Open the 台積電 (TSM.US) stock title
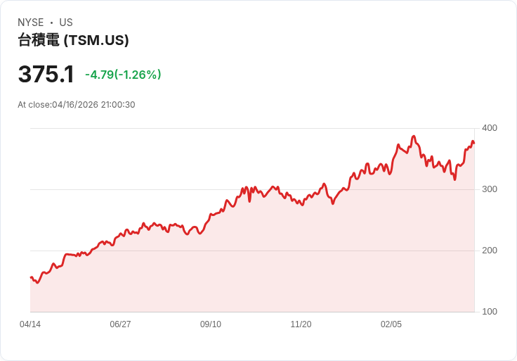 coord(73,41)
